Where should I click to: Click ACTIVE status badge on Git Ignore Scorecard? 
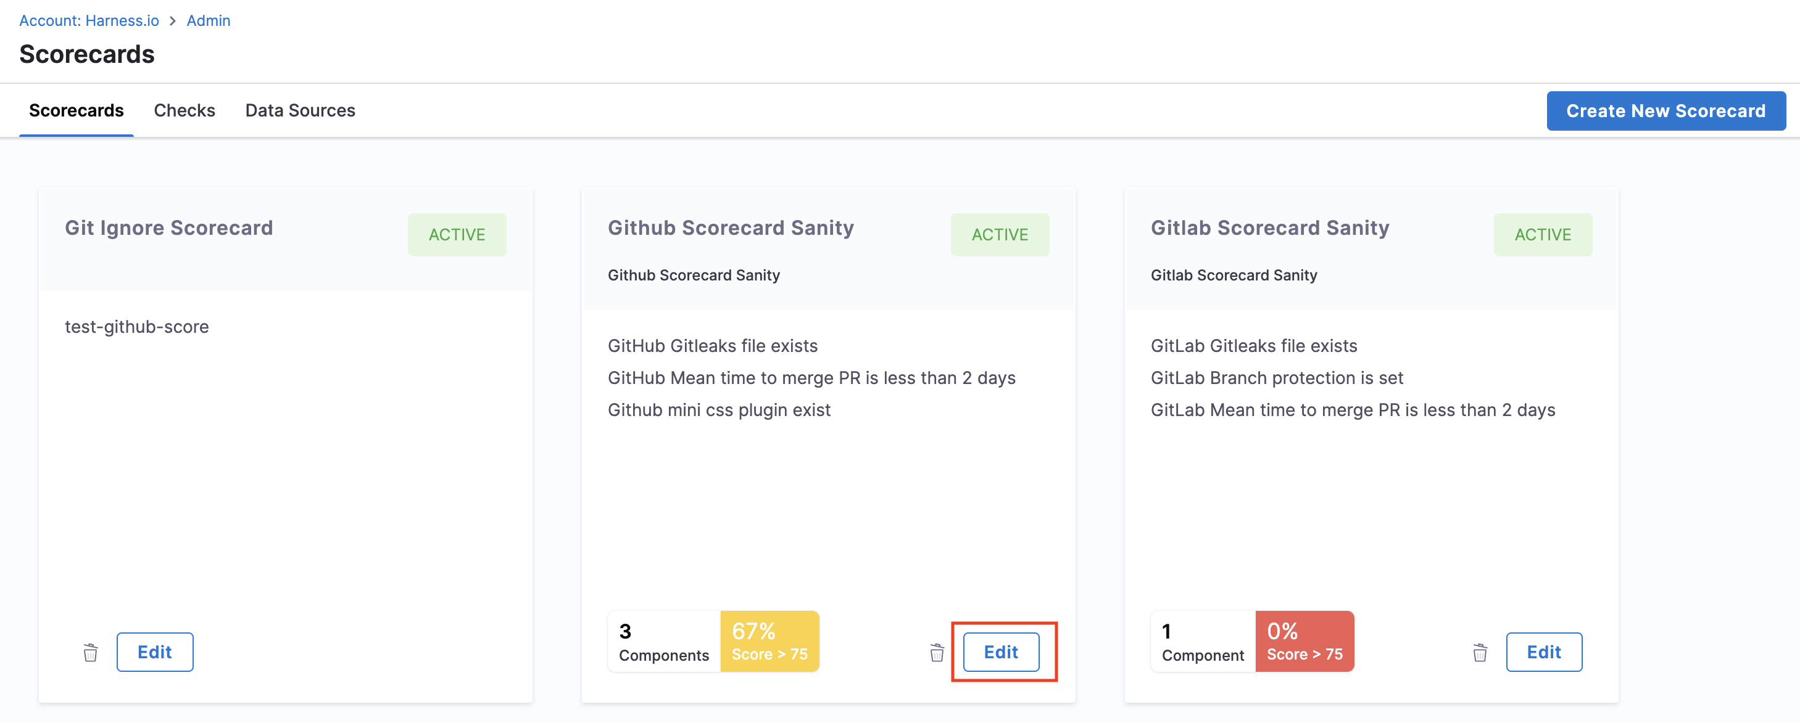(456, 234)
